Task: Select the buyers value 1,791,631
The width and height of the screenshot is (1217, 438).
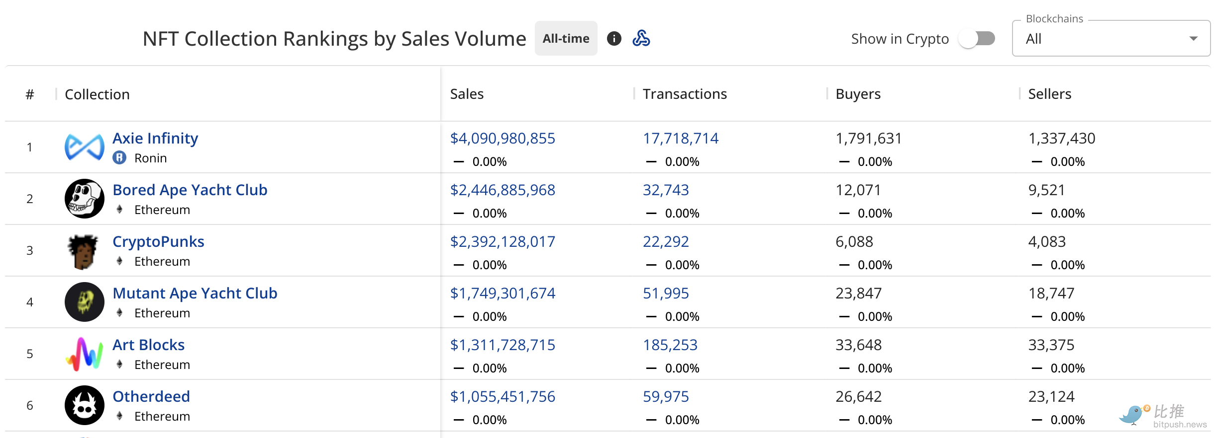Action: 869,138
